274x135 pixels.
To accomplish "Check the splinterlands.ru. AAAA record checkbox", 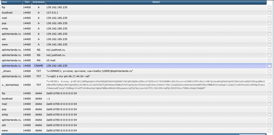I will (x=269, y=120).
